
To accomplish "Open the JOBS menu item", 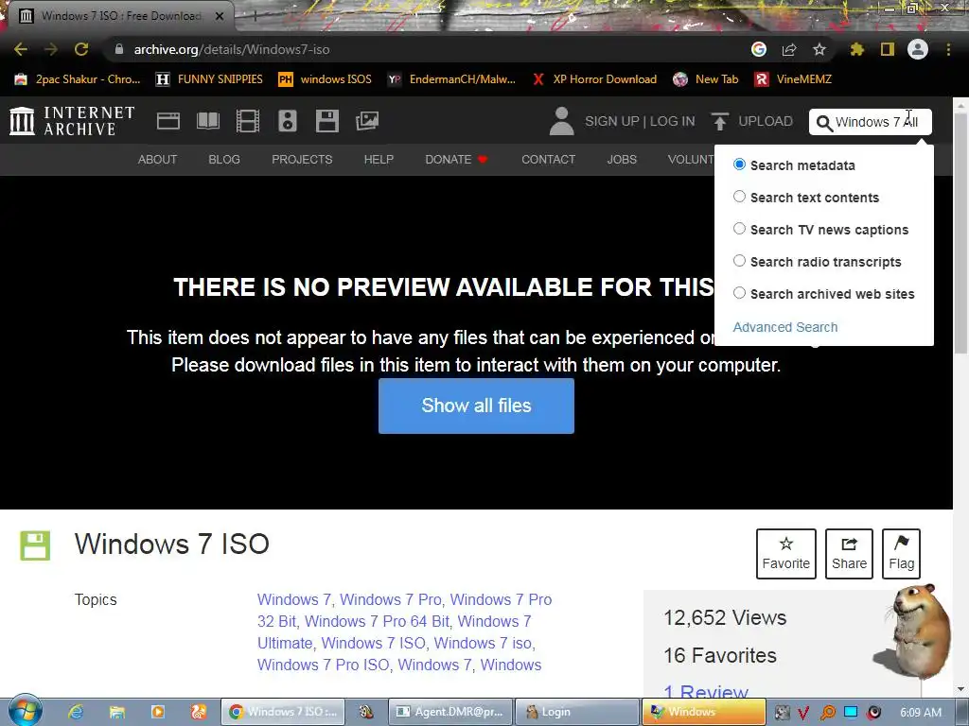I will click(x=622, y=159).
